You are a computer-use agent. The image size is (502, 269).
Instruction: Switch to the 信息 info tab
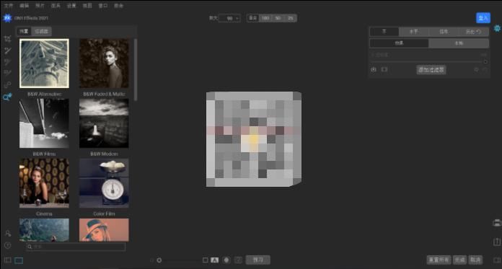coord(444,32)
